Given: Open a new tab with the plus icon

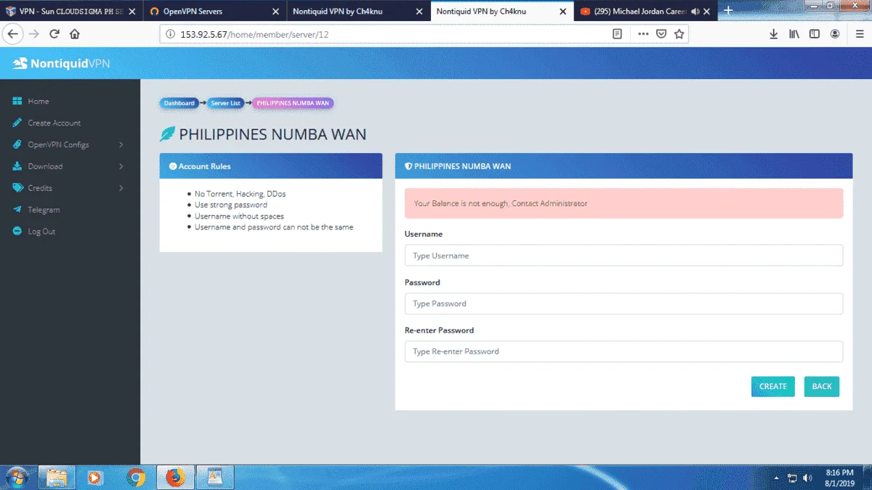Looking at the screenshot, I should click(729, 11).
